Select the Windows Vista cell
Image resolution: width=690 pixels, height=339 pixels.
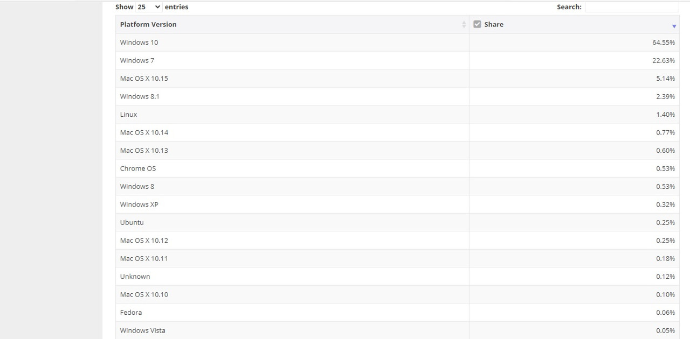[x=292, y=331]
